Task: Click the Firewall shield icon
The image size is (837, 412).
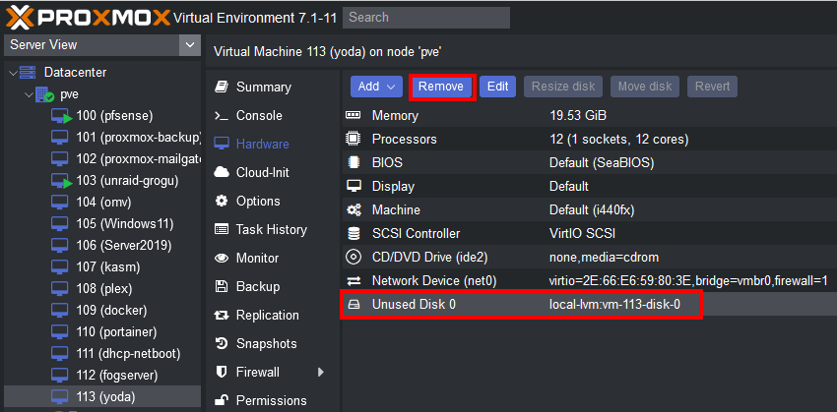Action: [x=221, y=372]
